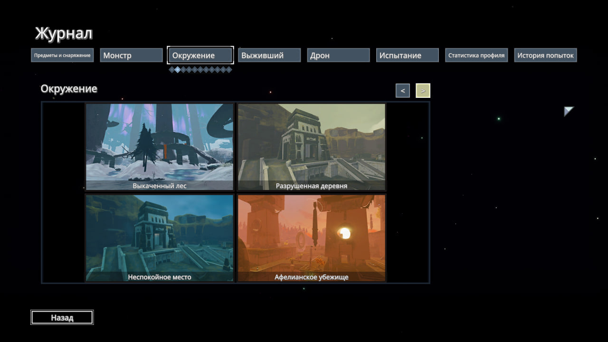Select the Неспокойное место environment entry
Screen dimensions: 608x342
[160, 238]
